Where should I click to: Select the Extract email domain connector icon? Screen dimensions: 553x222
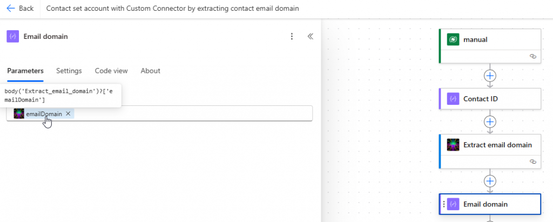(453, 145)
